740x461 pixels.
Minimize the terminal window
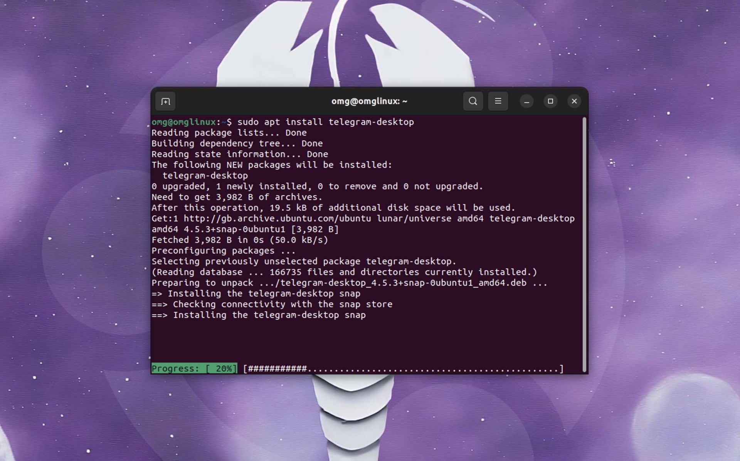(526, 101)
